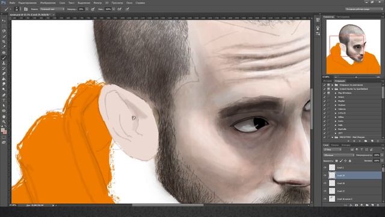Viewport: 385px width, 217px height.
Task: Click the Navigator zoom slider
Action: coord(356,77)
